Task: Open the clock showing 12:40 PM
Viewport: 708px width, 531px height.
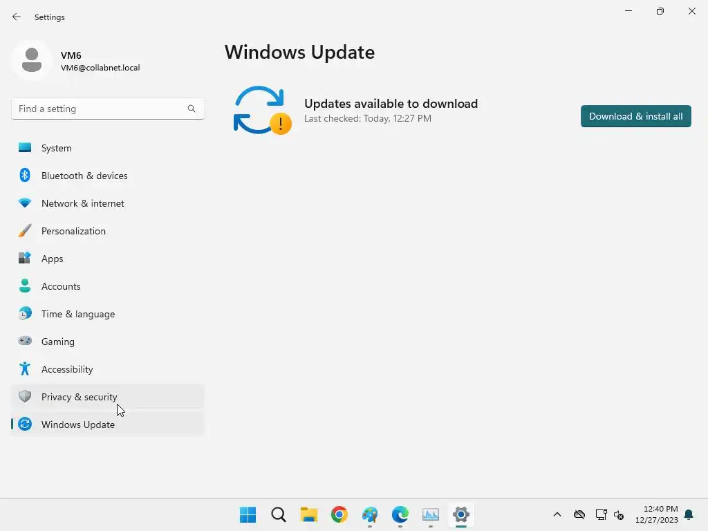Action: pos(657,514)
